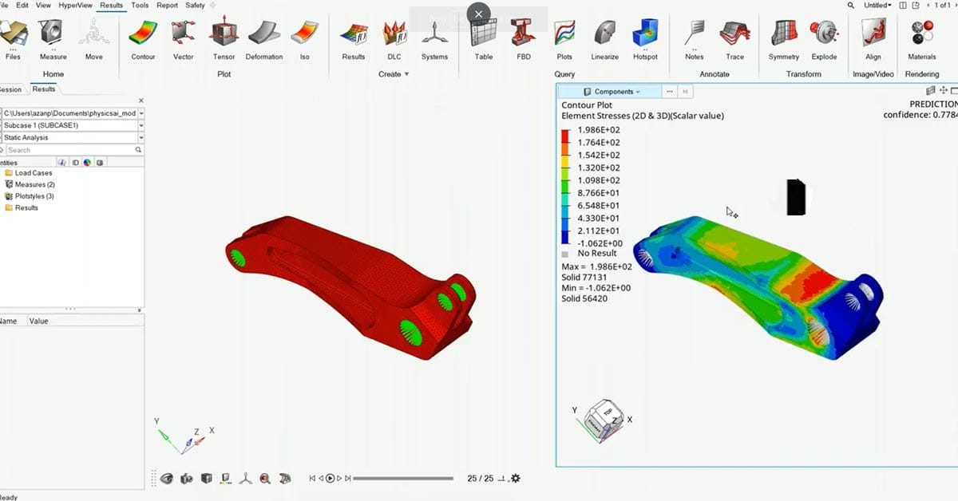Image resolution: width=958 pixels, height=501 pixels.
Task: Toggle the ID display in entity browser
Action: [x=75, y=162]
